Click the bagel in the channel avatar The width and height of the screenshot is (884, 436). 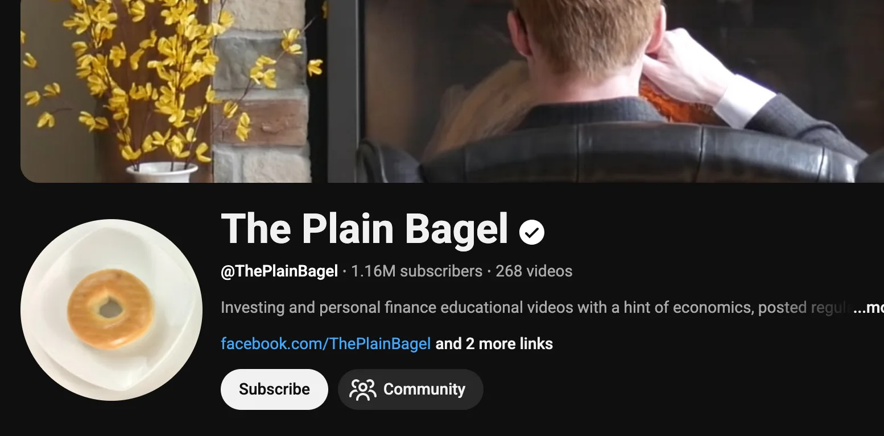pyautogui.click(x=110, y=309)
